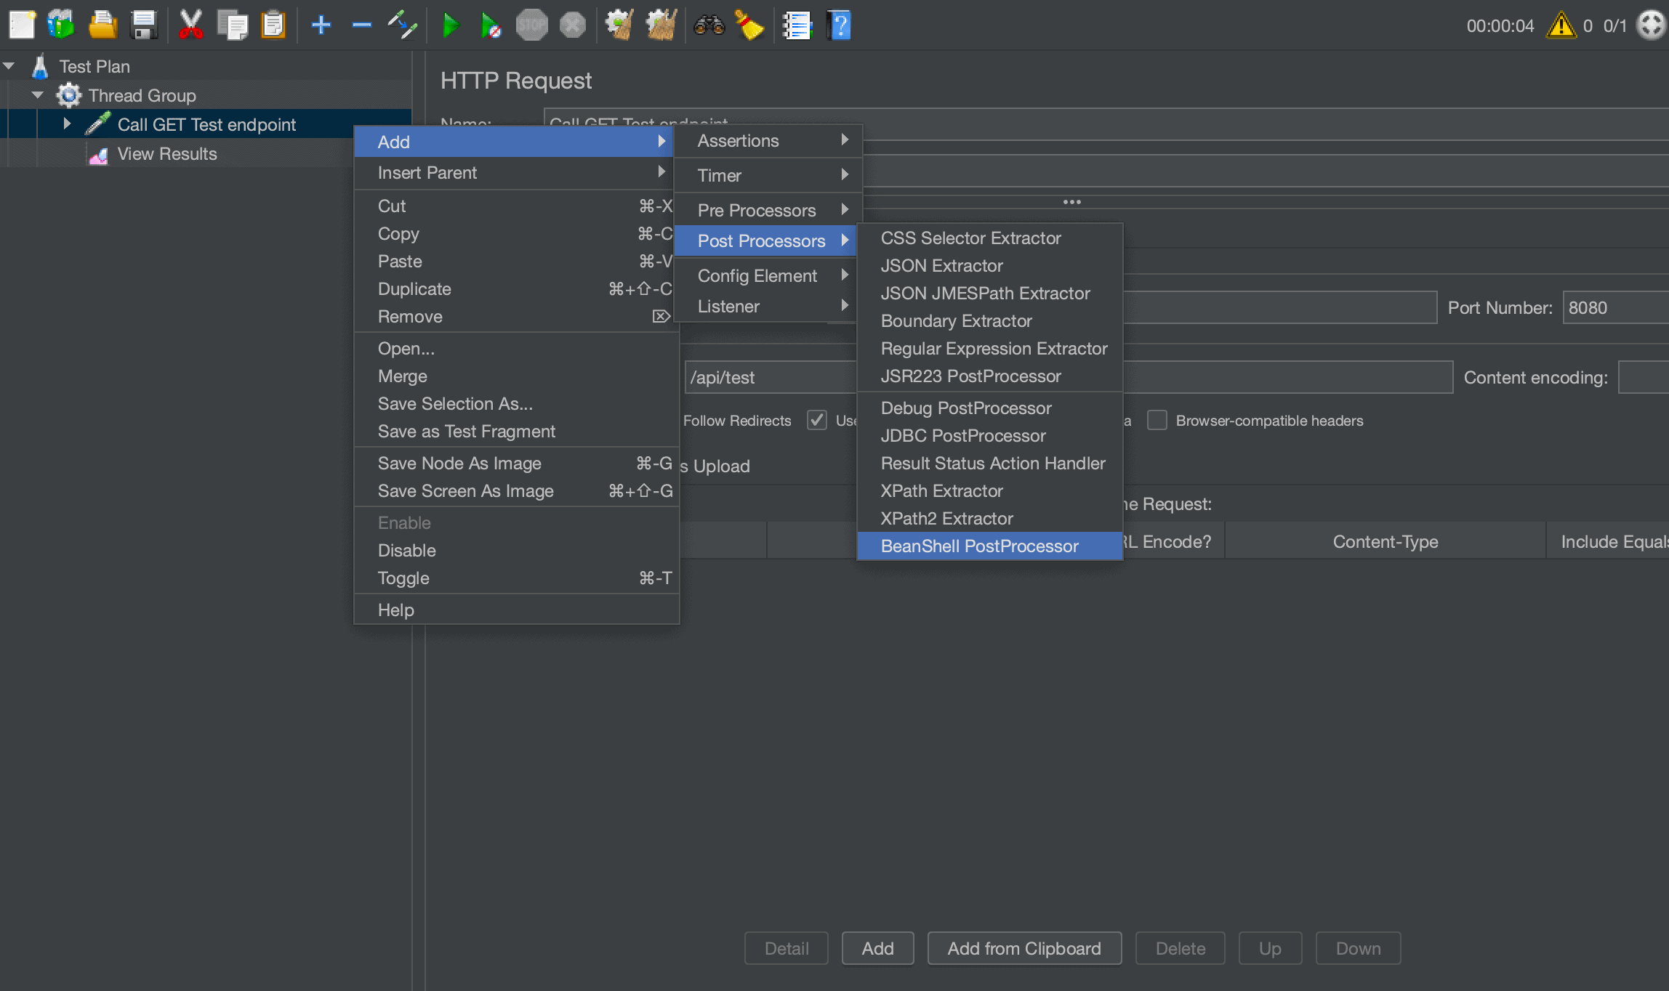Click the Search binoculars icon

click(709, 26)
